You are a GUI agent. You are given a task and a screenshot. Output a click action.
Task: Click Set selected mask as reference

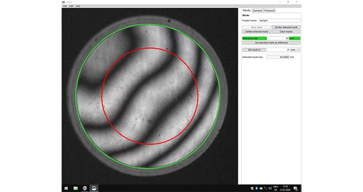pyautogui.click(x=271, y=43)
